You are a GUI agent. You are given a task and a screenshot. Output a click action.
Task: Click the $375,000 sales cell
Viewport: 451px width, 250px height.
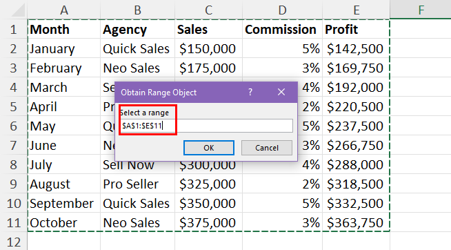pyautogui.click(x=208, y=222)
